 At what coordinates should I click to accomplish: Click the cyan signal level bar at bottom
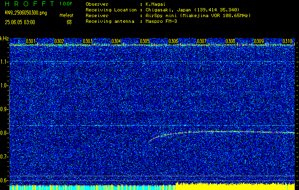[92, 188]
